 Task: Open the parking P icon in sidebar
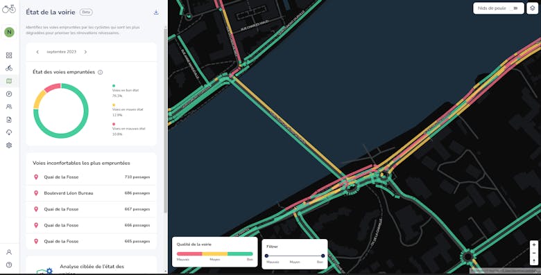[9, 94]
